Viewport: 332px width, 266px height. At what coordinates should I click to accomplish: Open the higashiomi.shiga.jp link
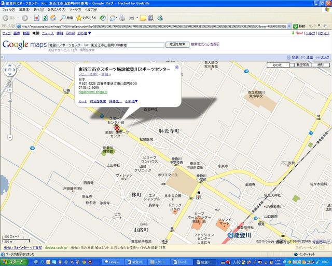[x=93, y=91]
